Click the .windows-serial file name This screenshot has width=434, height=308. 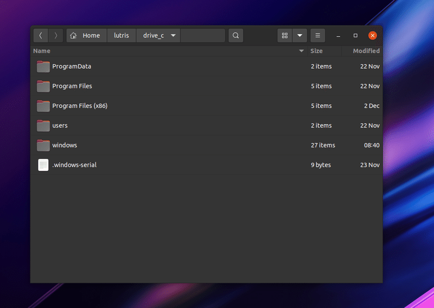74,165
